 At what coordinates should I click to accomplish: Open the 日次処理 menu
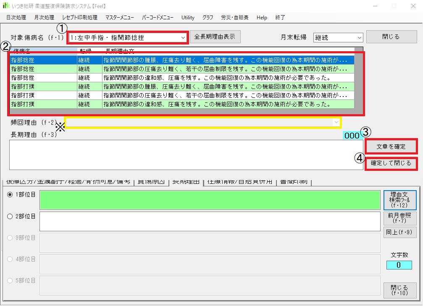pyautogui.click(x=16, y=18)
